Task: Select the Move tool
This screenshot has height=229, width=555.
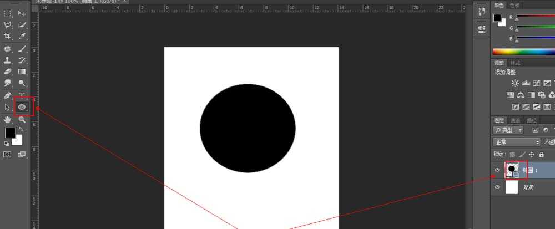Action: click(x=22, y=13)
